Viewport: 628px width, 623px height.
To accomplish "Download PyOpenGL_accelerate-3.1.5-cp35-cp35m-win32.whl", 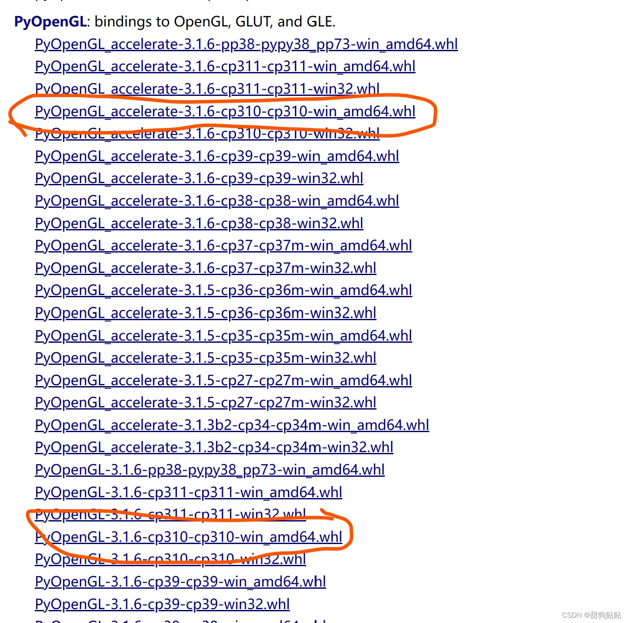I will pyautogui.click(x=206, y=358).
